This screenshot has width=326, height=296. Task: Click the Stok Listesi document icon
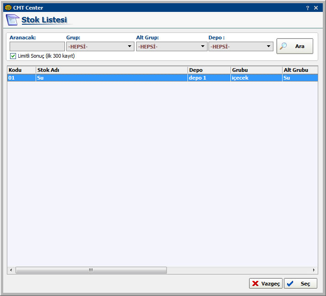[x=12, y=20]
